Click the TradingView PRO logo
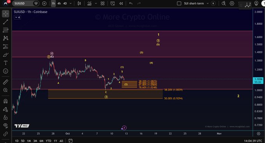This screenshot has width=265, height=143. [22, 126]
